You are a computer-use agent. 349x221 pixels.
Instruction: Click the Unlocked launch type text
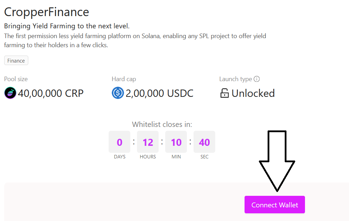point(253,93)
